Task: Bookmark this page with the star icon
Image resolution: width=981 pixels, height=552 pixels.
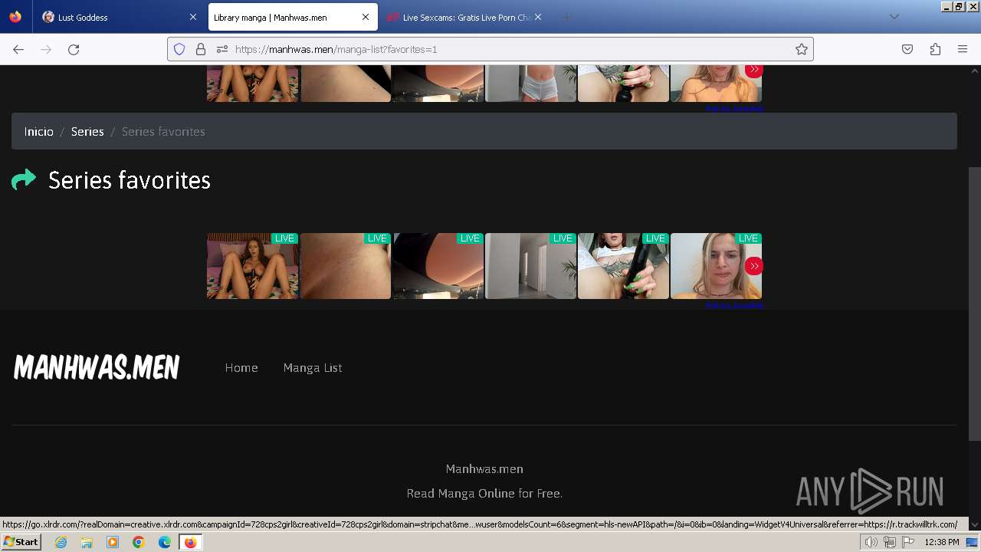Action: 802,49
